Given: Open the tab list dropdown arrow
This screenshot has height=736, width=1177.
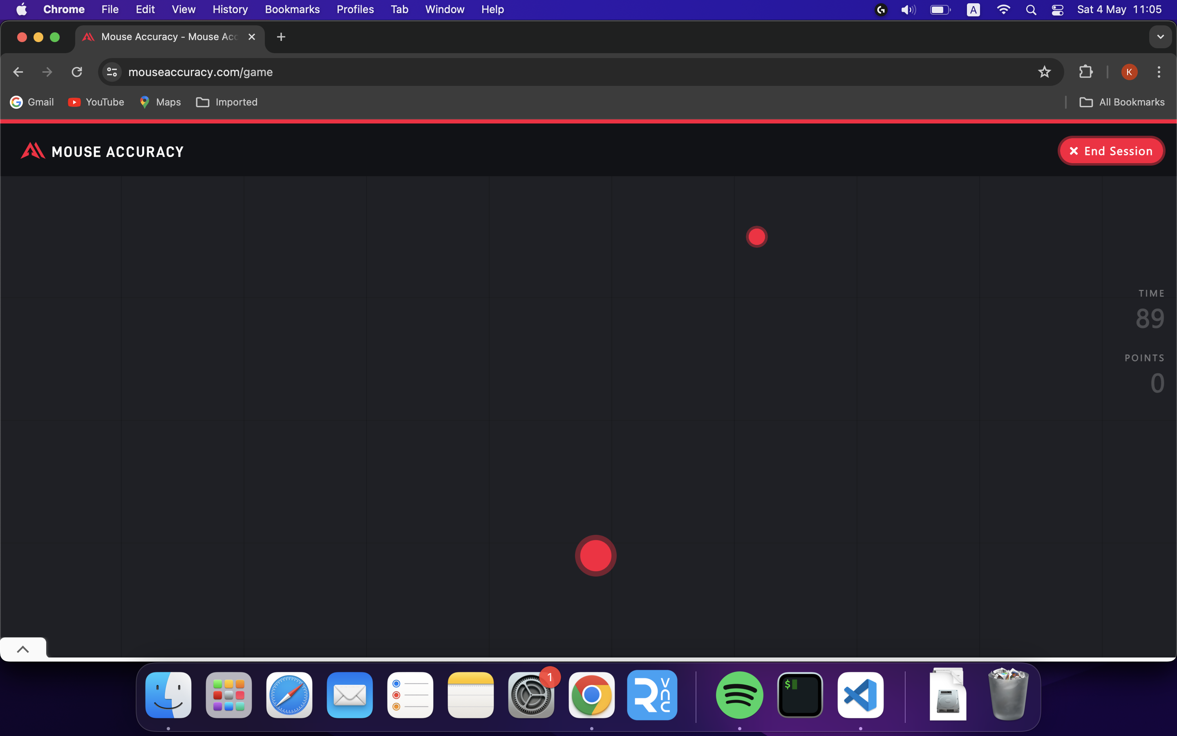Looking at the screenshot, I should click(1160, 36).
